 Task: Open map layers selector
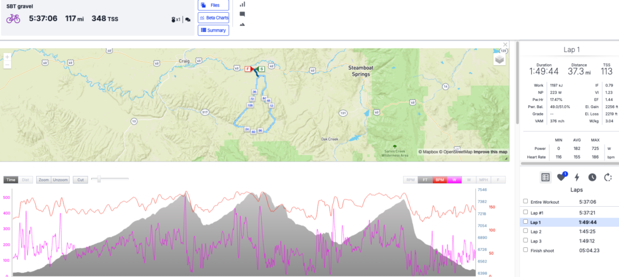(x=499, y=59)
